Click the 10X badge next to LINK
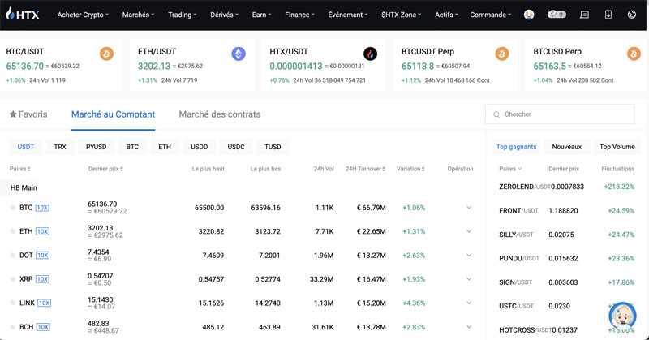The width and height of the screenshot is (649, 340). (x=45, y=303)
